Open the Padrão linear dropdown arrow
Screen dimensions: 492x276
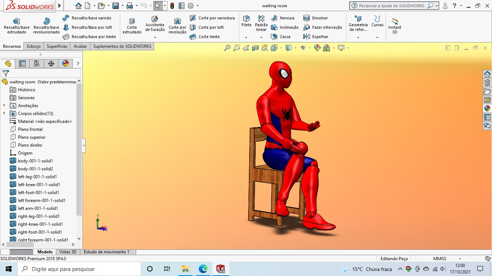pyautogui.click(x=261, y=37)
